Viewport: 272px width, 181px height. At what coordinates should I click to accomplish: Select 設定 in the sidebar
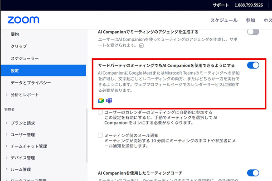[43, 71]
